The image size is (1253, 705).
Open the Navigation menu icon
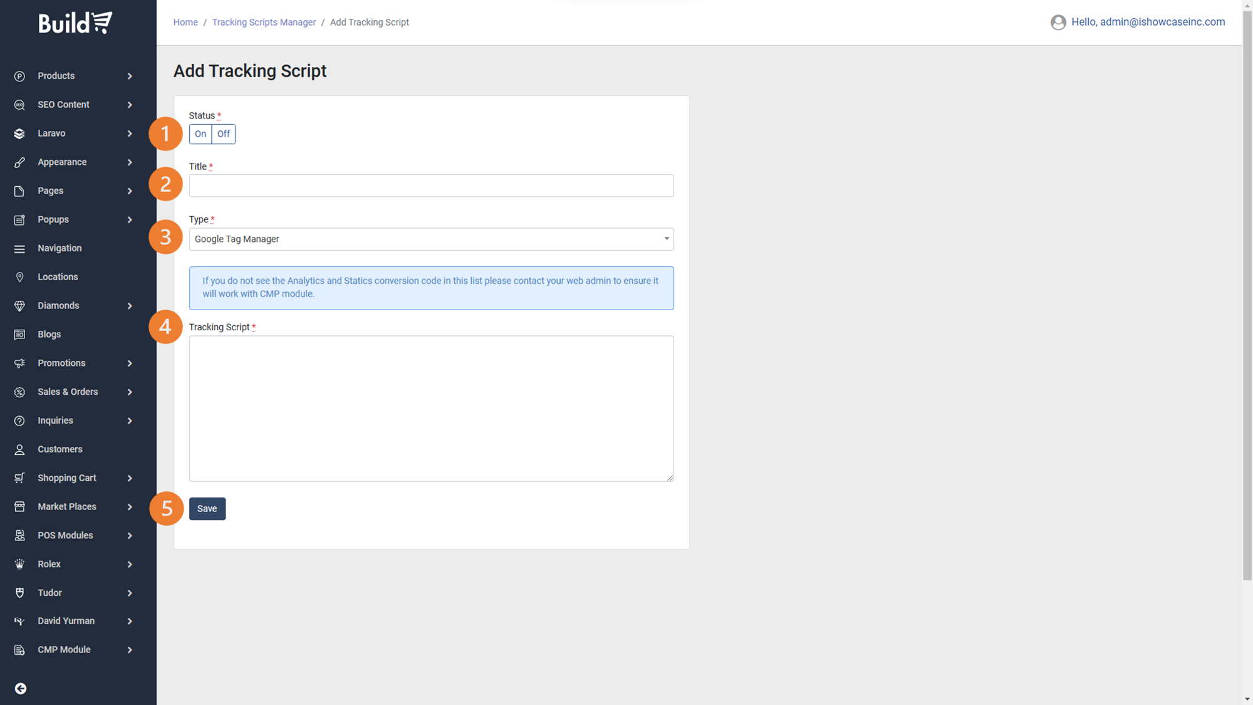[19, 248]
